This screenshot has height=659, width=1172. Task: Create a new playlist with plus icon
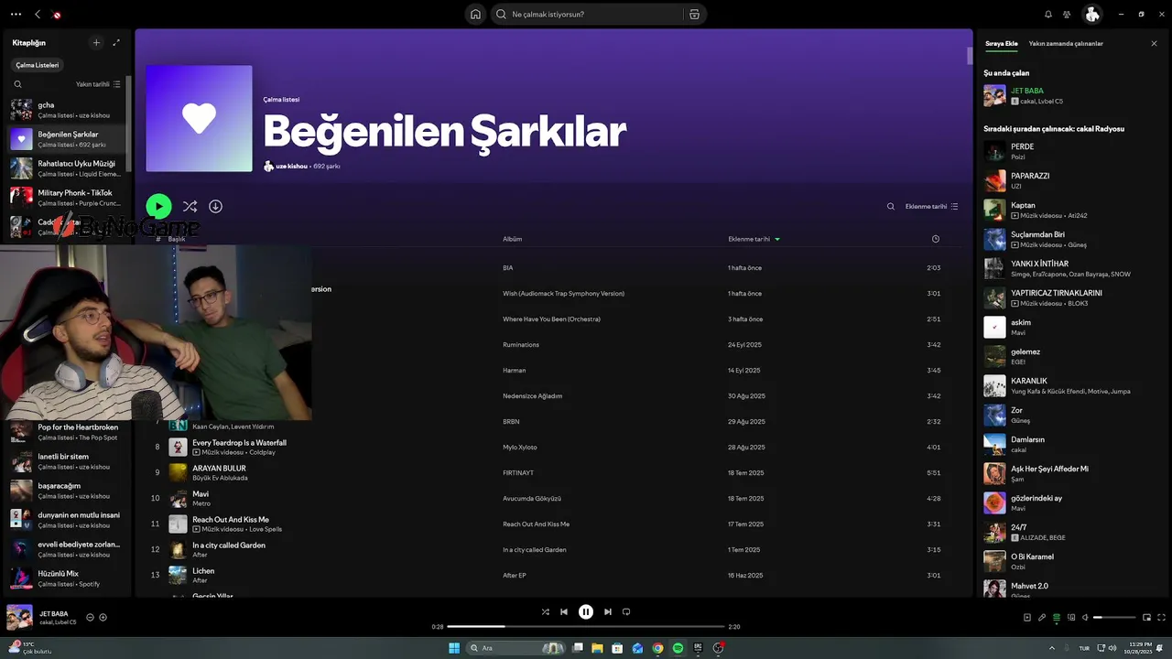[x=96, y=42]
